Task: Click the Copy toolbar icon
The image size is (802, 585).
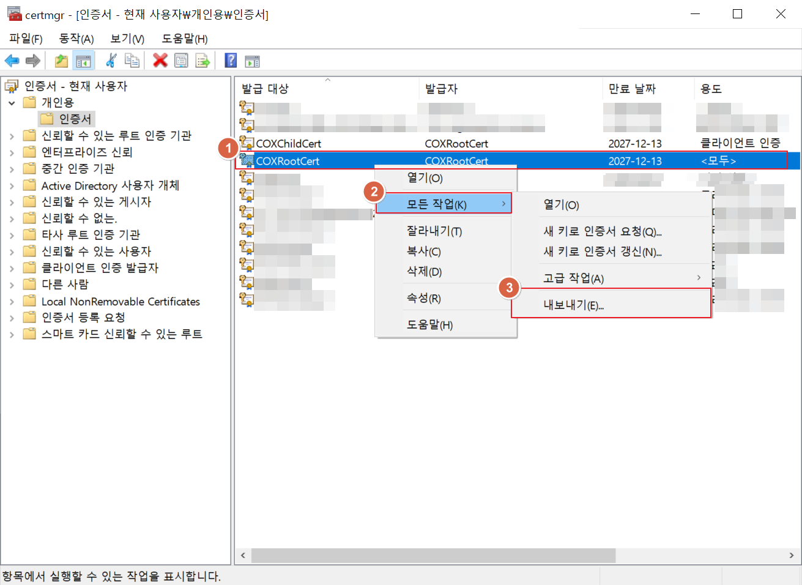Action: pos(132,61)
